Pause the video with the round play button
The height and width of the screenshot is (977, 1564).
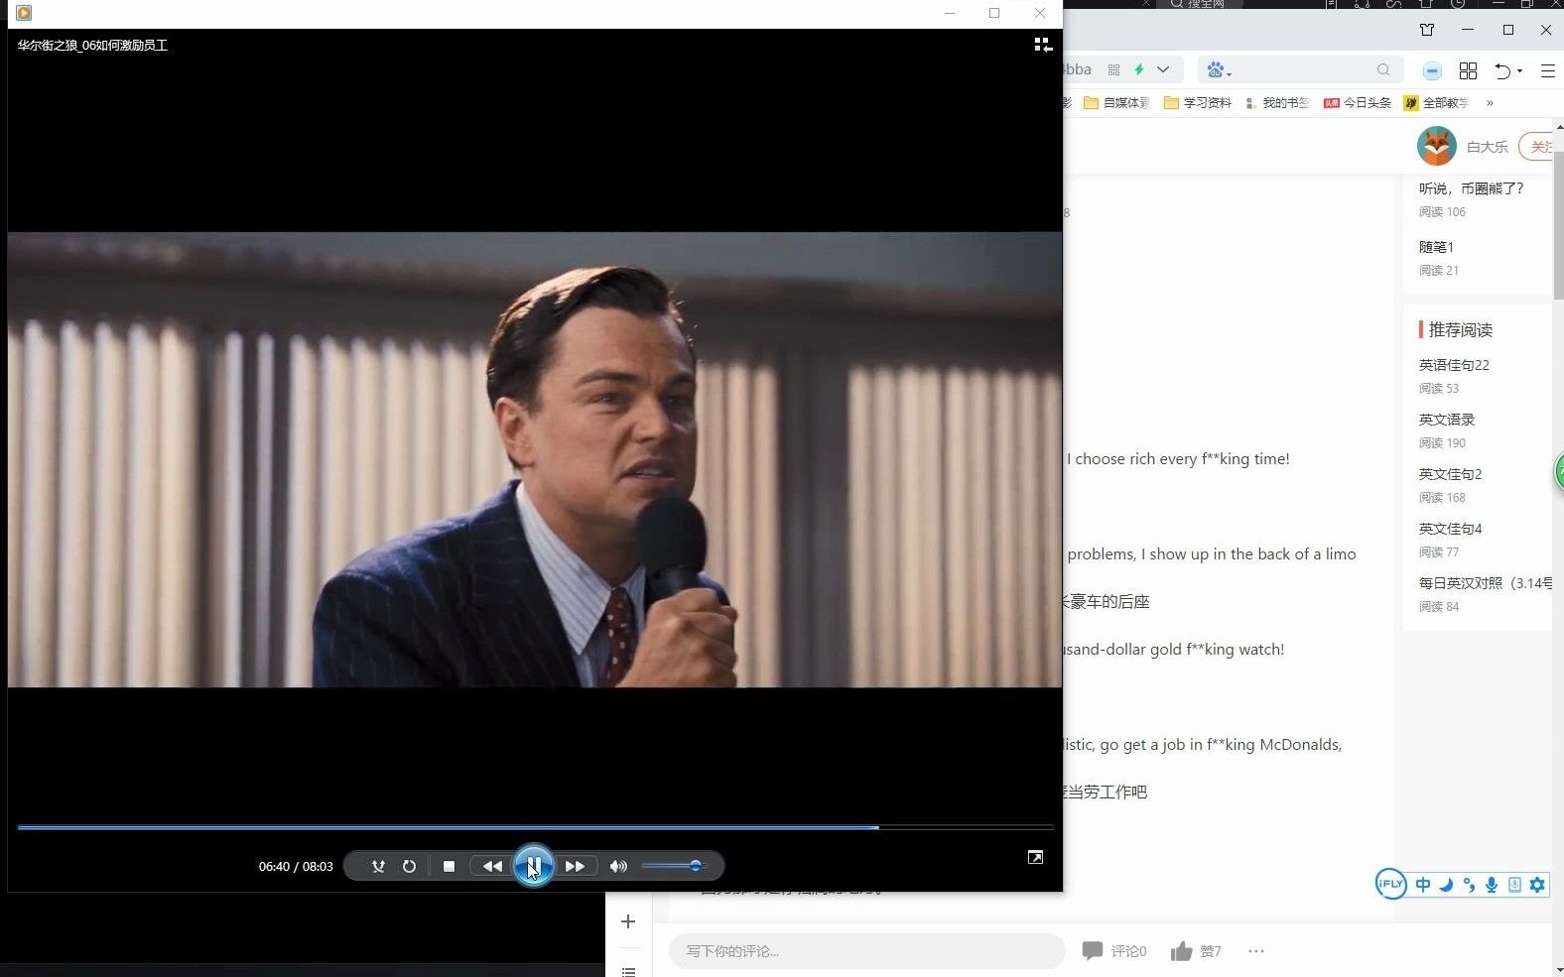coord(533,866)
